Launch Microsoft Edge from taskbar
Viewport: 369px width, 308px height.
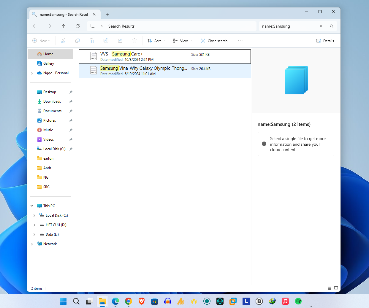pos(115,301)
